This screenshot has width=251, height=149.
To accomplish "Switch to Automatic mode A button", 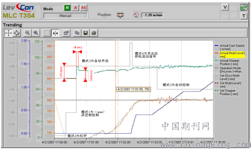I will [75, 8].
